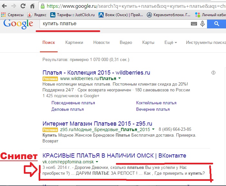Click the ad info circle icon
226x186 pixels.
pos(213,73)
